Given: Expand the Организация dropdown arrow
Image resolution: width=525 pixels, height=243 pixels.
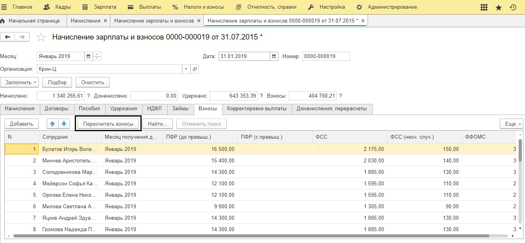Looking at the screenshot, I should [186, 69].
